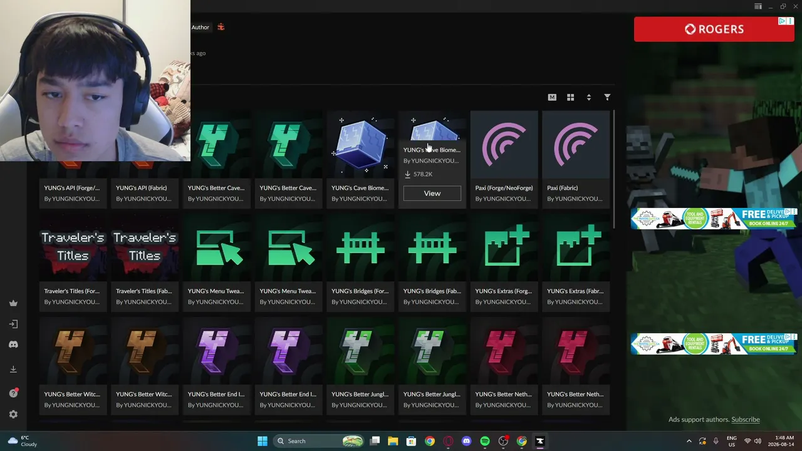802x451 pixels.
Task: Switch to grid view layout icon
Action: coord(570,97)
